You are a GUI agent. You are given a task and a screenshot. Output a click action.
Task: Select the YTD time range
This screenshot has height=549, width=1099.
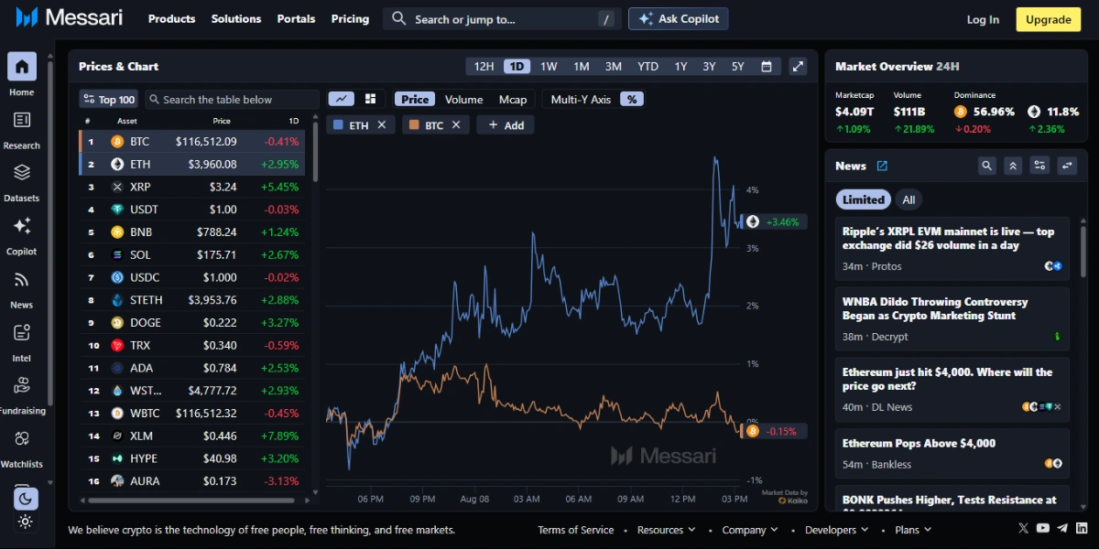pyautogui.click(x=647, y=66)
